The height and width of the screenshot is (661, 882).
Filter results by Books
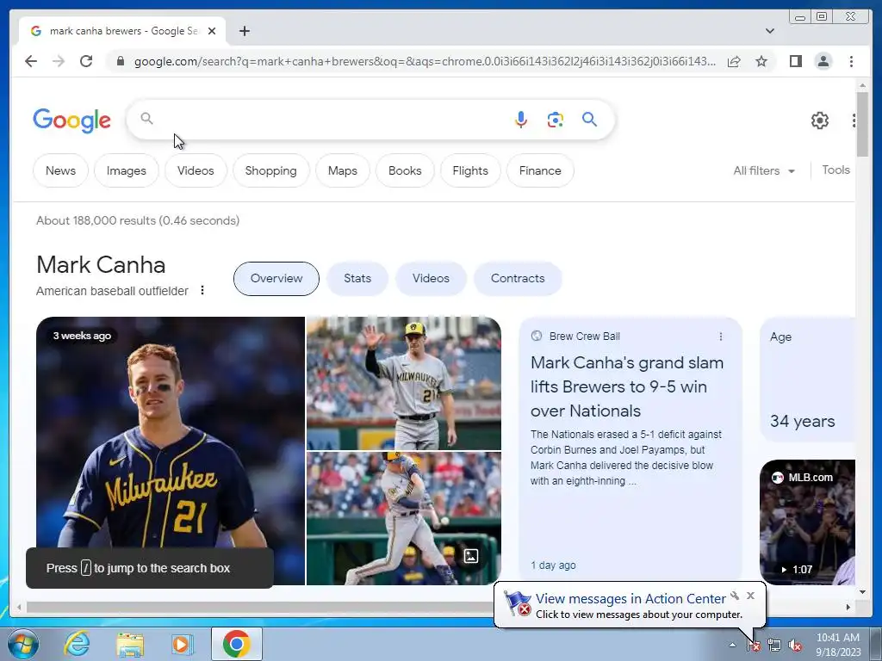point(405,170)
